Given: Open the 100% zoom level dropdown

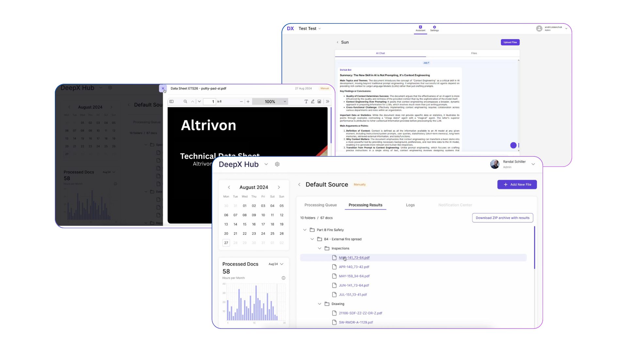Looking at the screenshot, I should pos(270,101).
